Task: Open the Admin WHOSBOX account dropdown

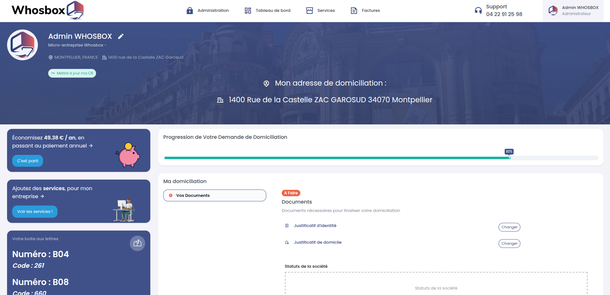Action: coord(573,11)
